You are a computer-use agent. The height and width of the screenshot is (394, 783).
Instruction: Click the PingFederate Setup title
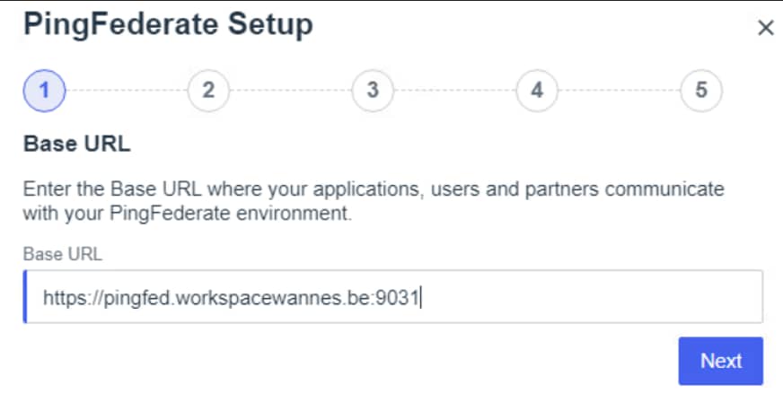(x=168, y=25)
